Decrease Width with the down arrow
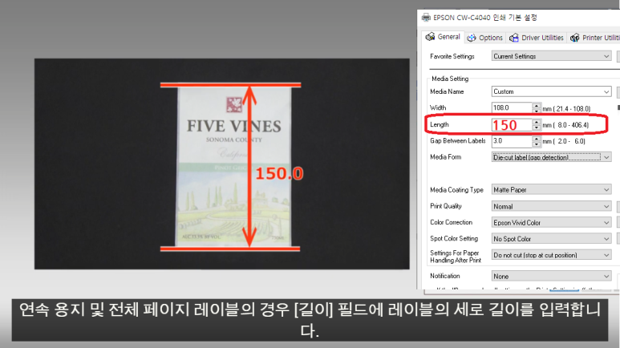The width and height of the screenshot is (620, 348). point(536,111)
